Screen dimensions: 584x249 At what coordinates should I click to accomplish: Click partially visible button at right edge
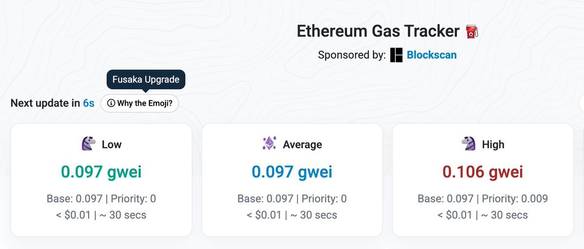(x=581, y=103)
